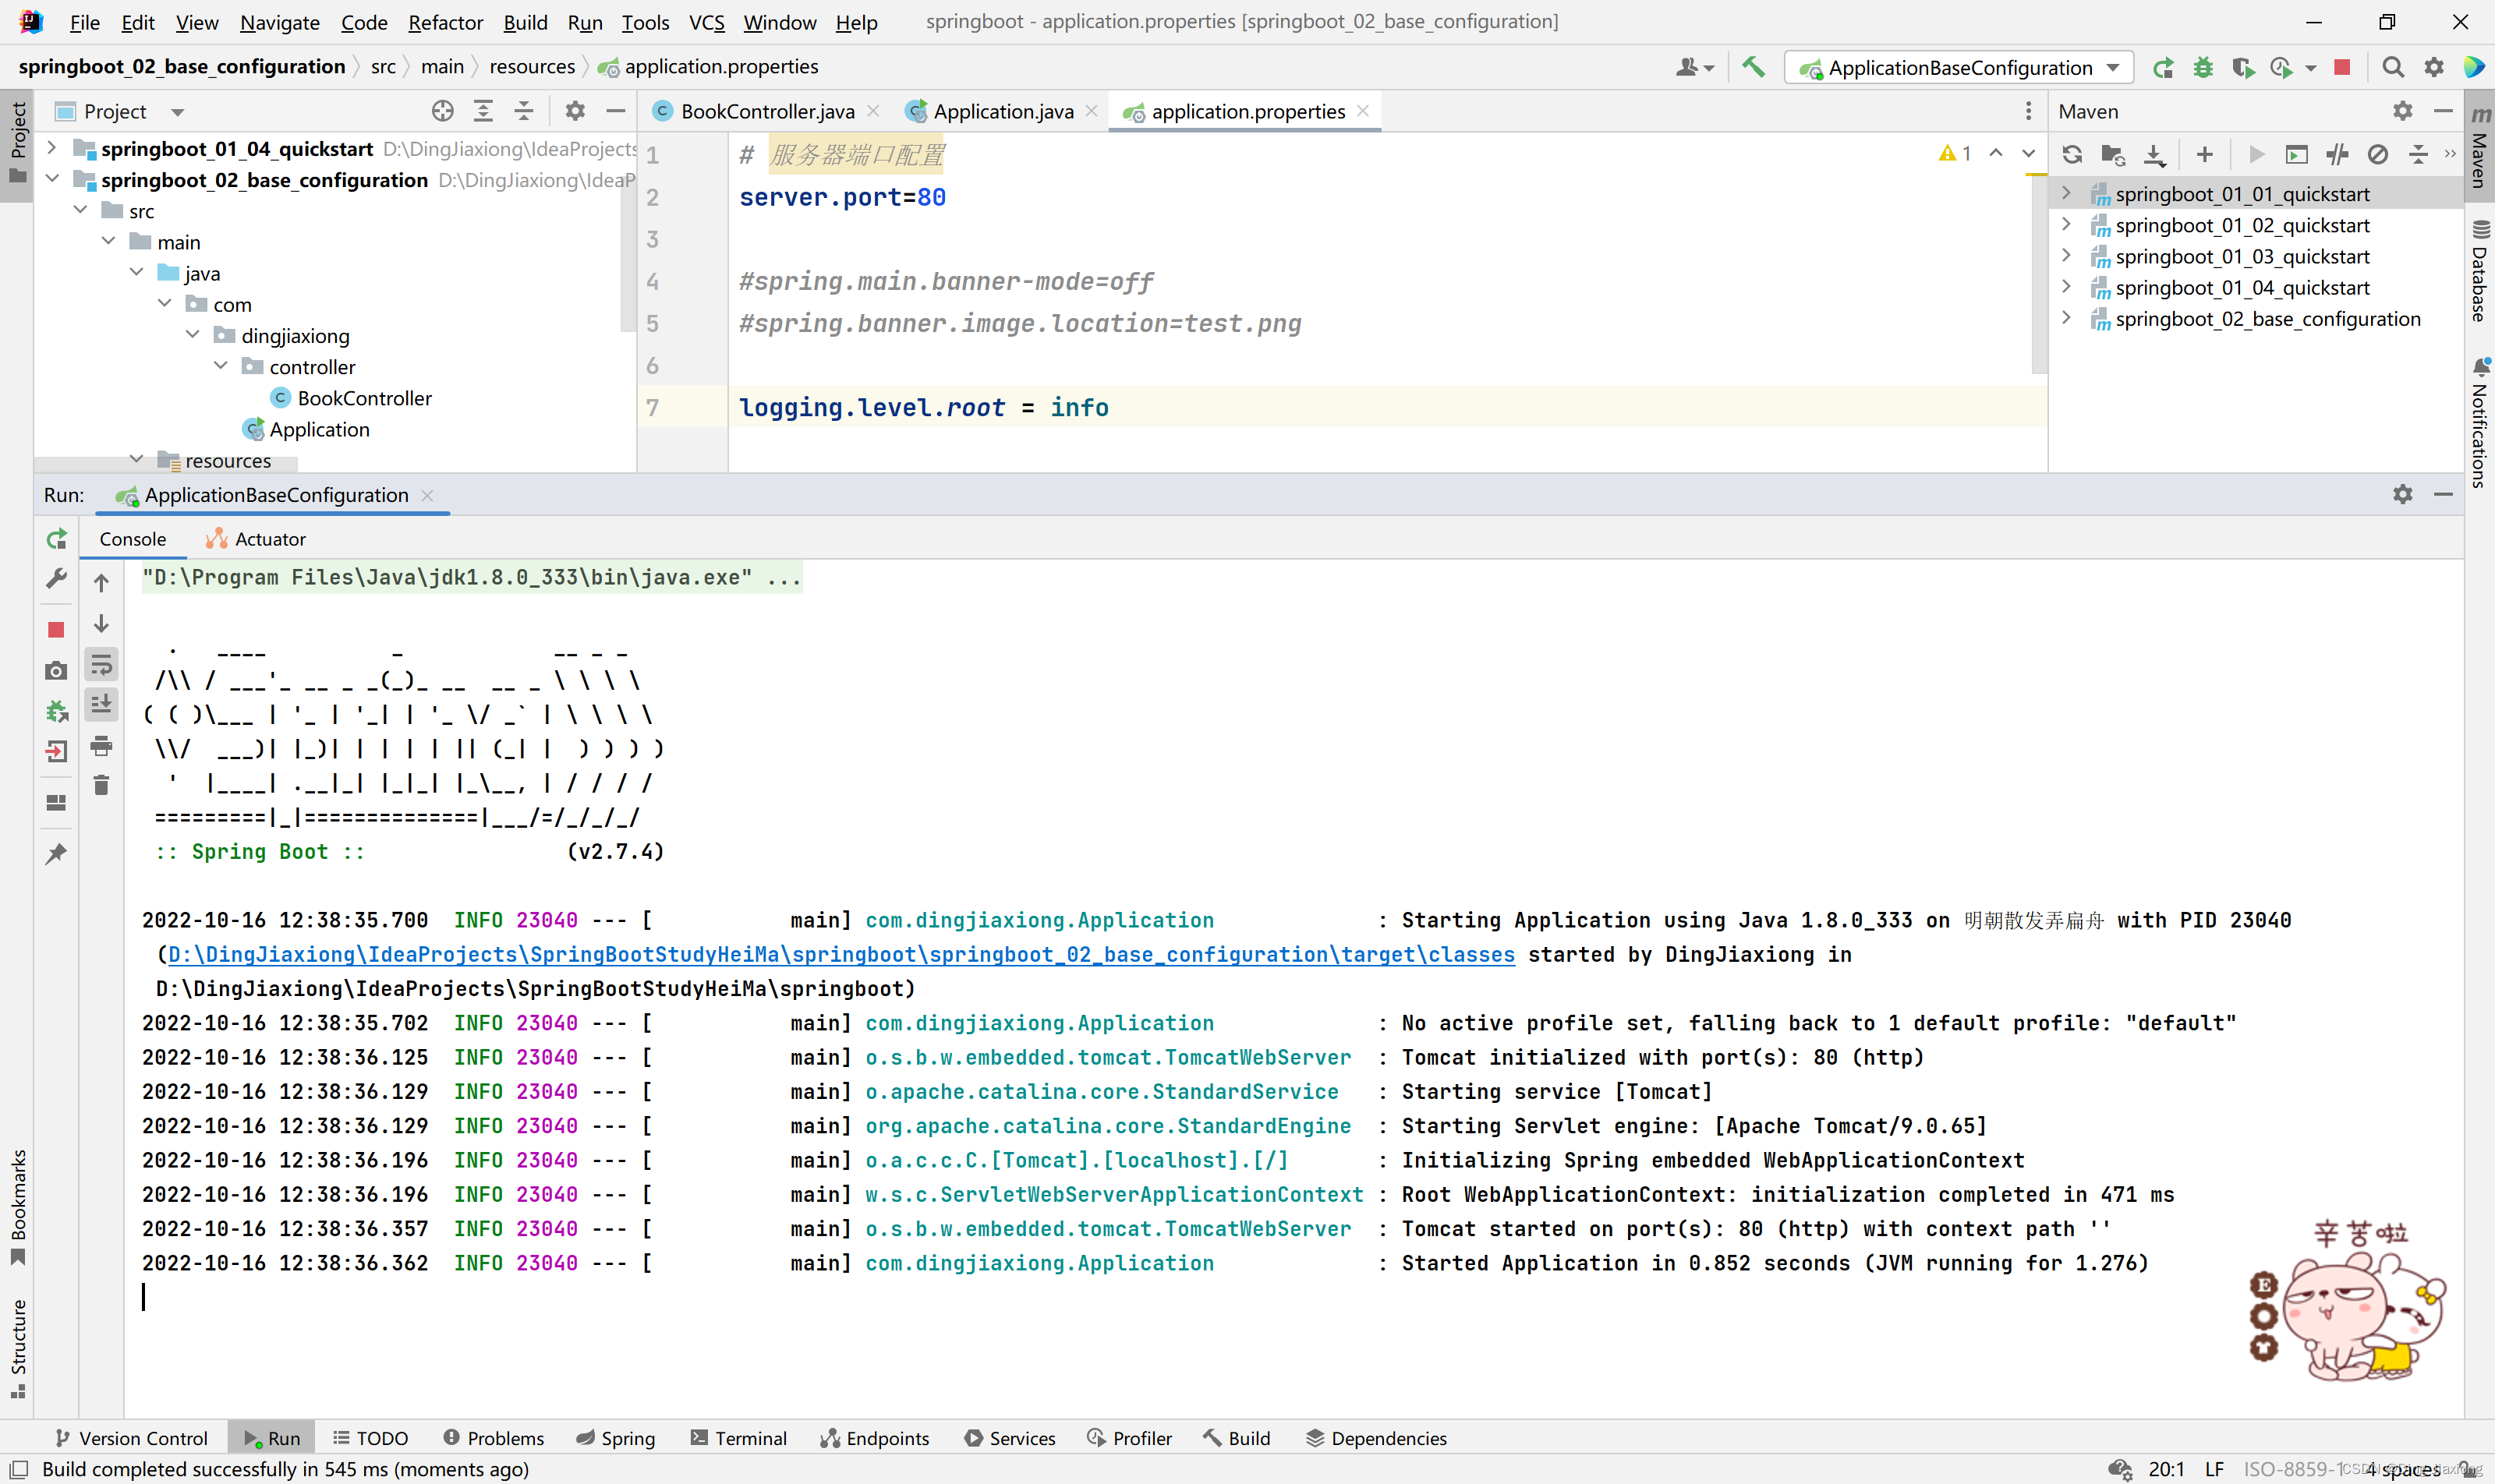Open Project panel options gear
Image resolution: width=2495 pixels, height=1484 pixels.
[x=575, y=111]
